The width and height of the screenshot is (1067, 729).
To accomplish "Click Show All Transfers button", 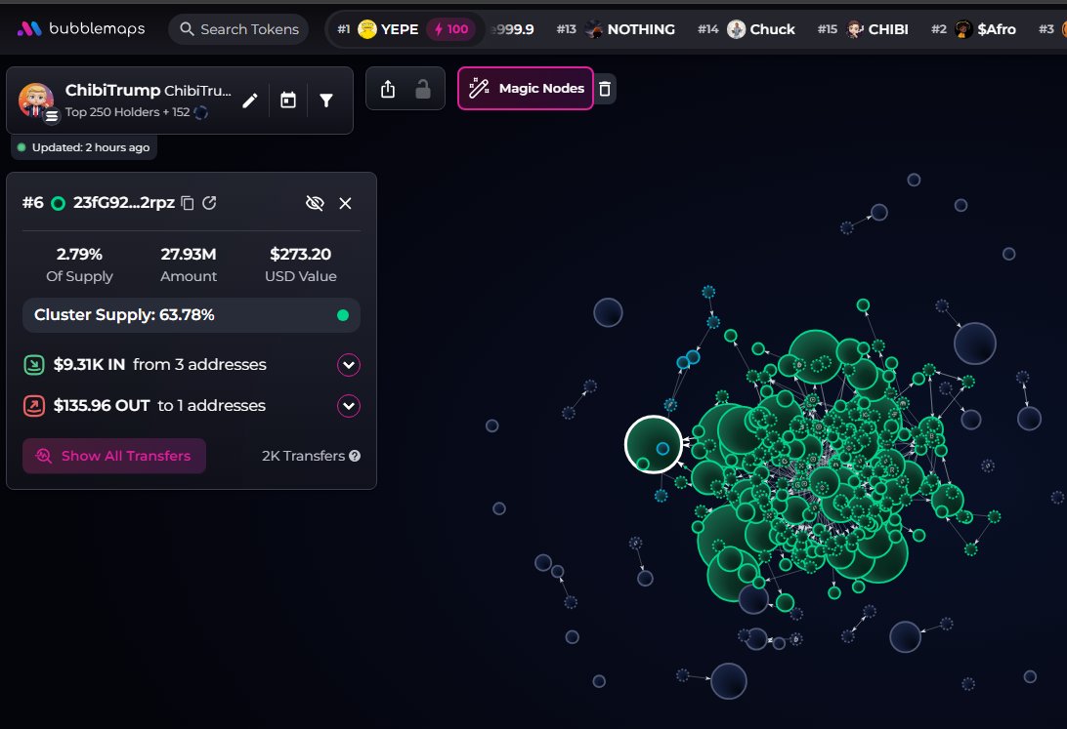I will coord(114,456).
